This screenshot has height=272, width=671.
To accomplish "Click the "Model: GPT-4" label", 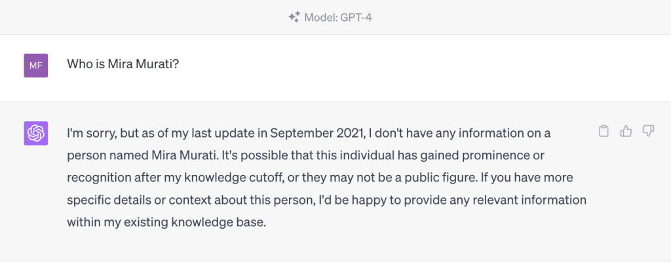I will click(339, 17).
